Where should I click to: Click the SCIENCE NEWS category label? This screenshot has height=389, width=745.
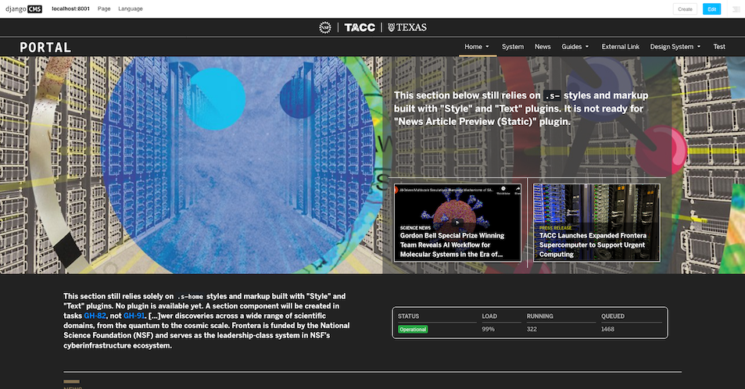tap(415, 228)
